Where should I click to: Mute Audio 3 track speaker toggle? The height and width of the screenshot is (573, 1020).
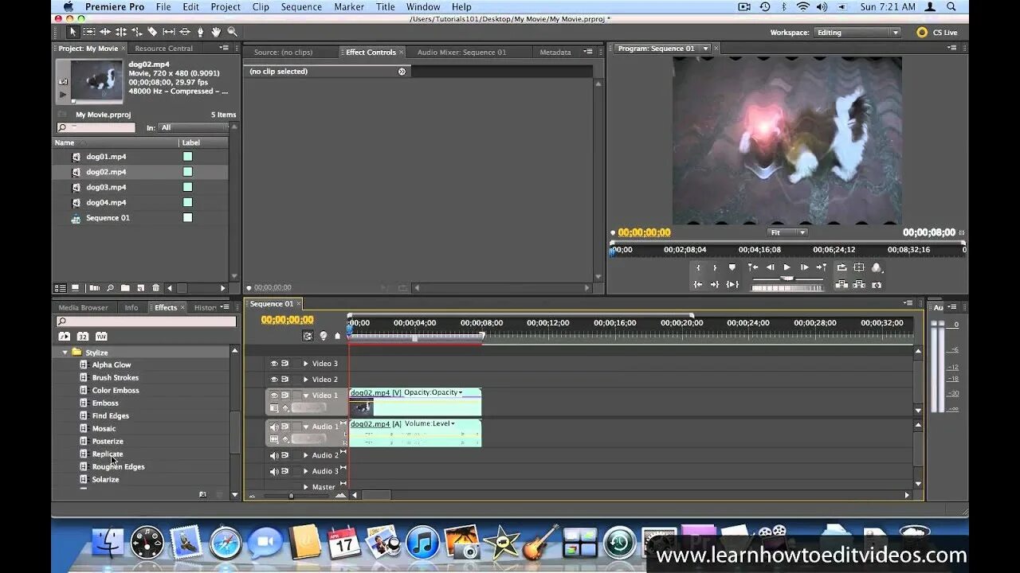(274, 471)
